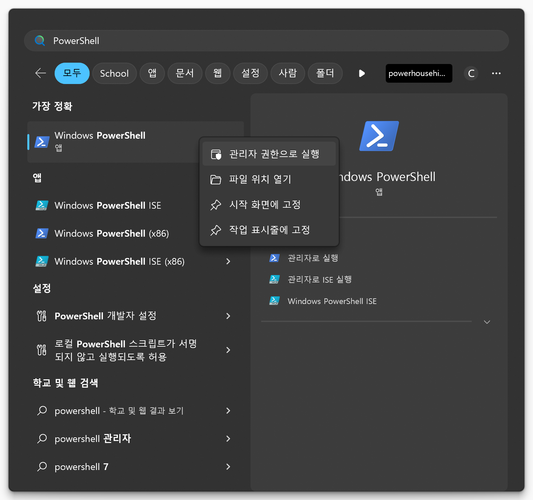Select the School filter tab
Viewport: 533px width, 500px height.
coord(114,73)
